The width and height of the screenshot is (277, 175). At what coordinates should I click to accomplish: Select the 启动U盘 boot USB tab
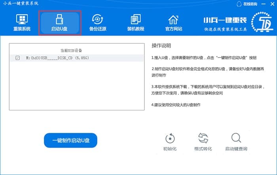point(60,23)
